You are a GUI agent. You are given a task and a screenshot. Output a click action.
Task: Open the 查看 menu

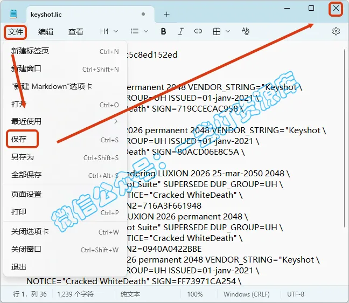coord(76,32)
